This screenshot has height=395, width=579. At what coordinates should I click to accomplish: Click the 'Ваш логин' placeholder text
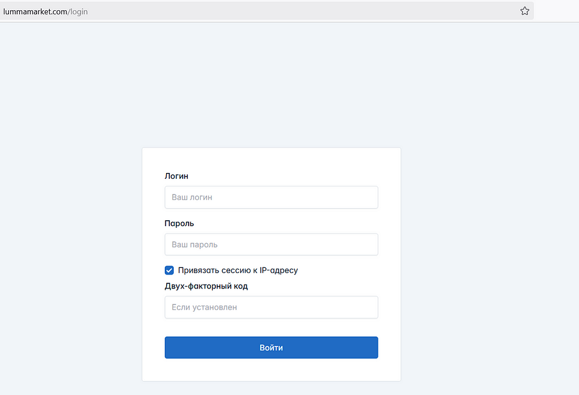tap(192, 198)
